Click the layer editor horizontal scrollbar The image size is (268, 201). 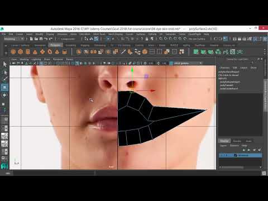(233, 167)
